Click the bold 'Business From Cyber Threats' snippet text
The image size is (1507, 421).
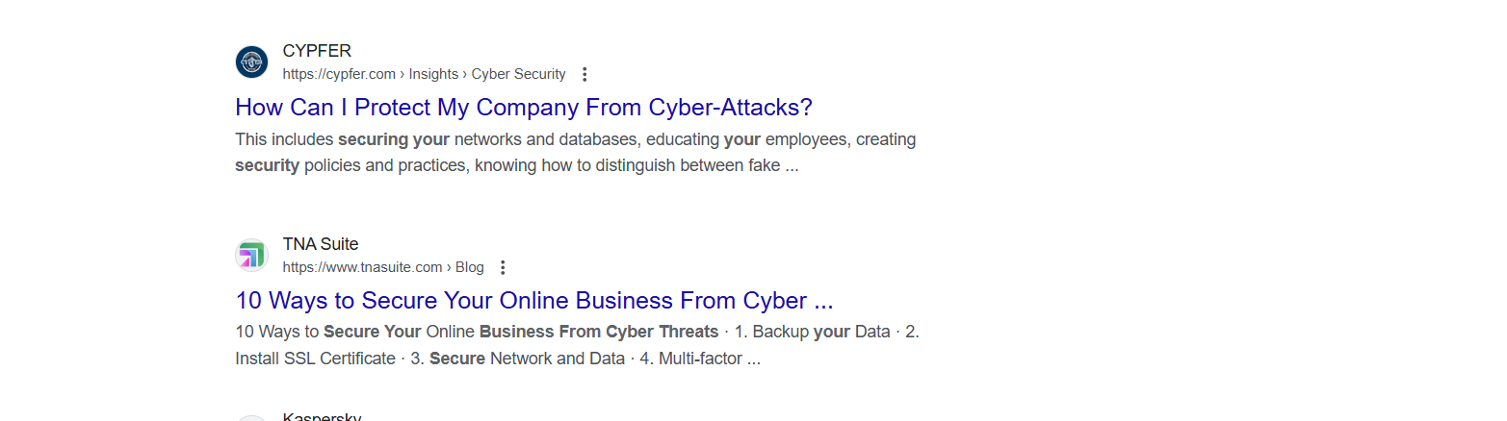[599, 332]
